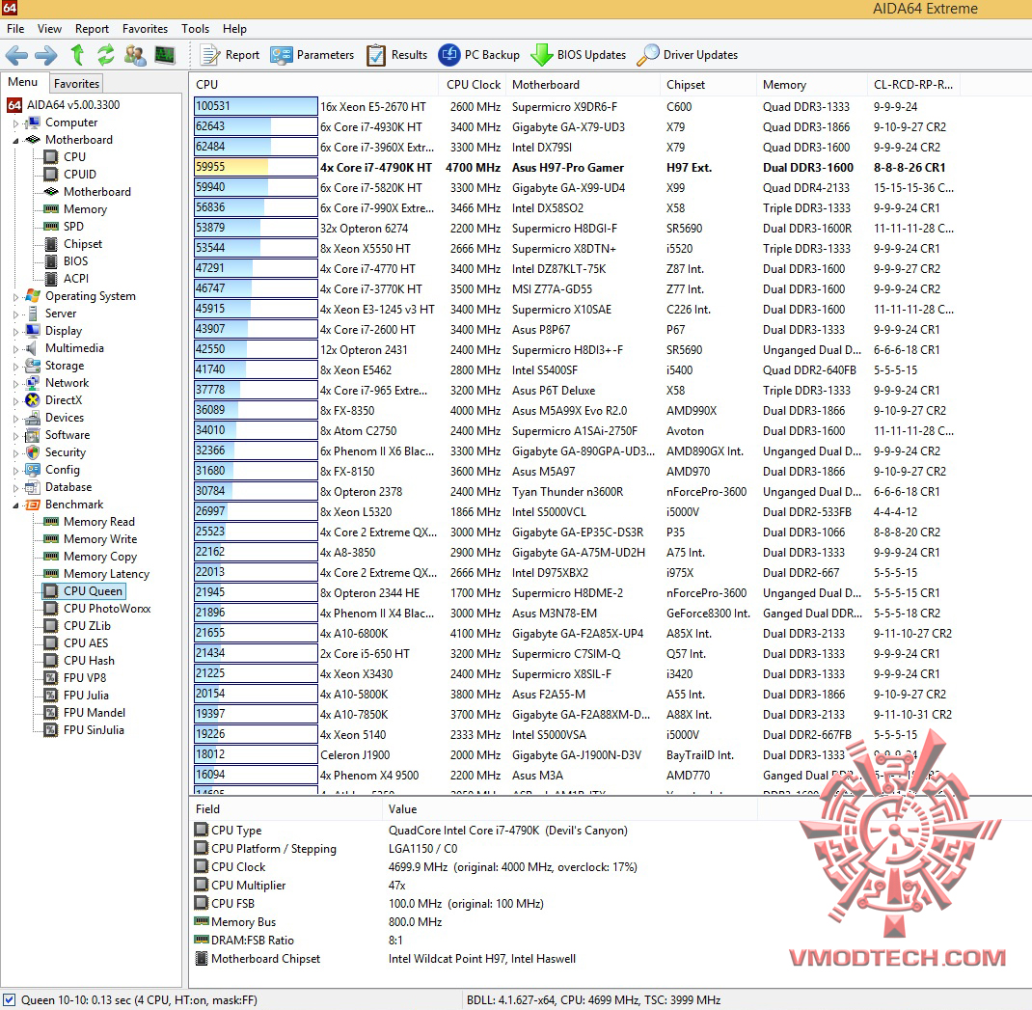Select the FPU VP8 benchmark icon
Viewport: 1032px width, 1010px height.
tap(51, 677)
